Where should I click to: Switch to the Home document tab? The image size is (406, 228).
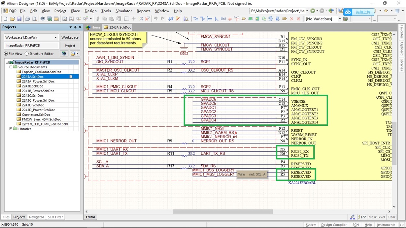pyautogui.click(x=93, y=27)
